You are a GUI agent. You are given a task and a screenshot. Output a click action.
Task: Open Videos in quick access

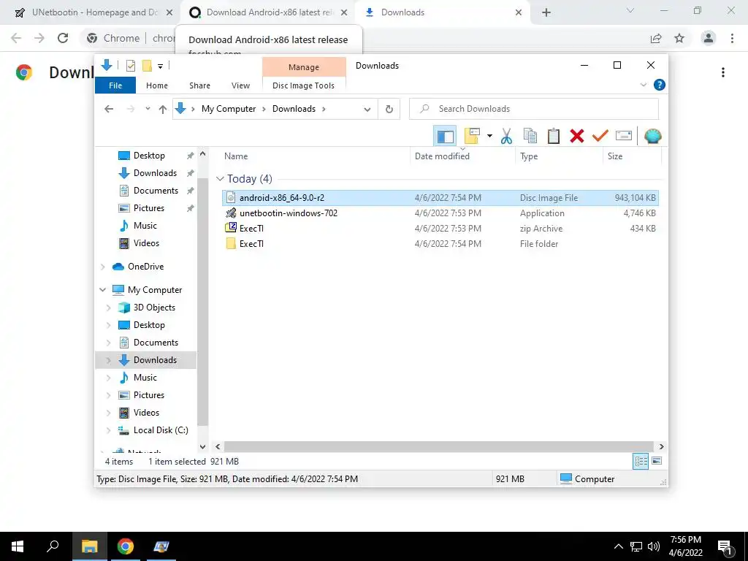coord(146,243)
